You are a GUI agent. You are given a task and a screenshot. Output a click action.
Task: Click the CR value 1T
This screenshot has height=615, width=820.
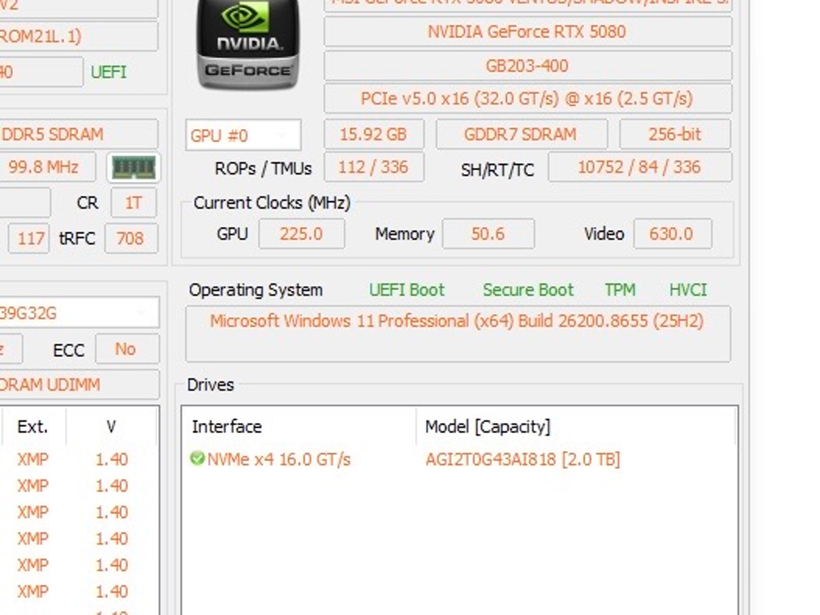134,203
